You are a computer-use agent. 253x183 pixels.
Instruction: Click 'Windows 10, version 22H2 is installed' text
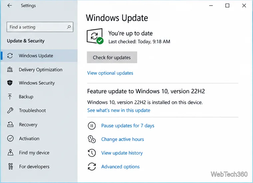tap(145, 102)
